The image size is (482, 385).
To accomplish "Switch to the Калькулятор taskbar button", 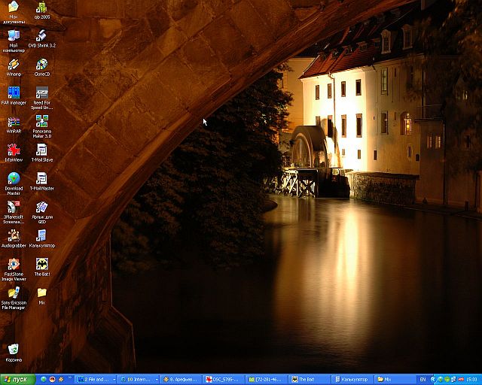I will (352, 380).
